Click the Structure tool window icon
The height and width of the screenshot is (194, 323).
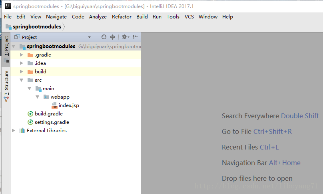coord(6,99)
